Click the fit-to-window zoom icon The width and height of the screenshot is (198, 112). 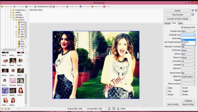[109, 109]
